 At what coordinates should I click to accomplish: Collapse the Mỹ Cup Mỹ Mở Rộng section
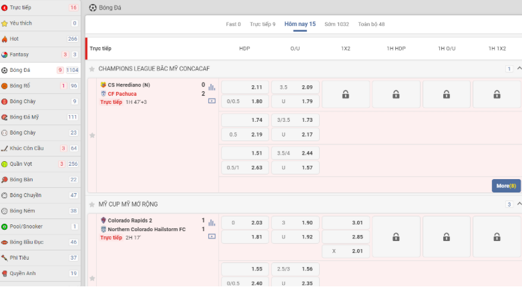[519, 204]
